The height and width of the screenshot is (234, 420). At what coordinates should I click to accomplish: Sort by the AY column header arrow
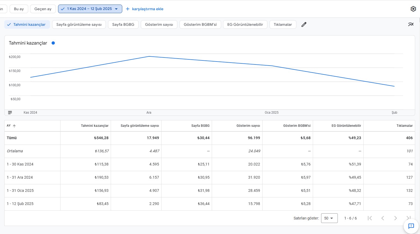pos(14,126)
